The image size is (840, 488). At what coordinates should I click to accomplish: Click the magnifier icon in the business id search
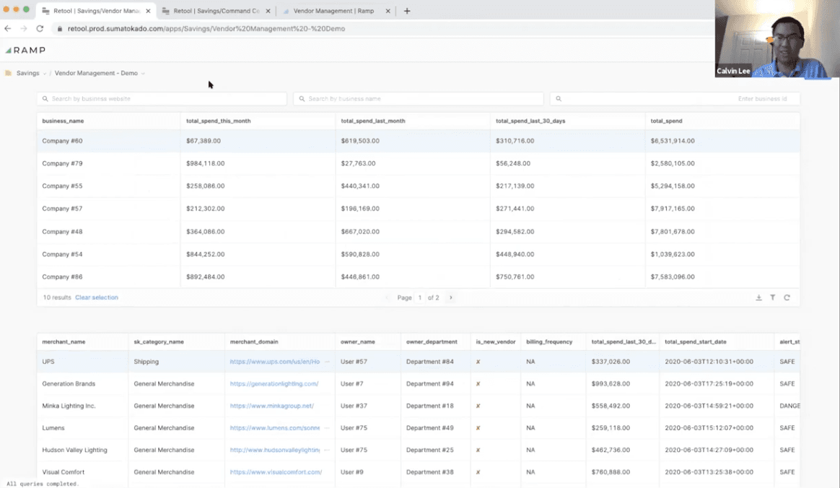tap(557, 99)
